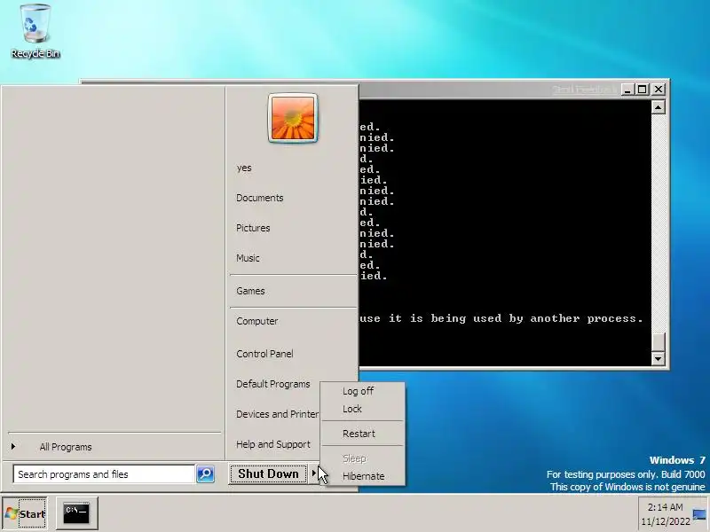
Task: Choose Restart from power menu
Action: [359, 434]
